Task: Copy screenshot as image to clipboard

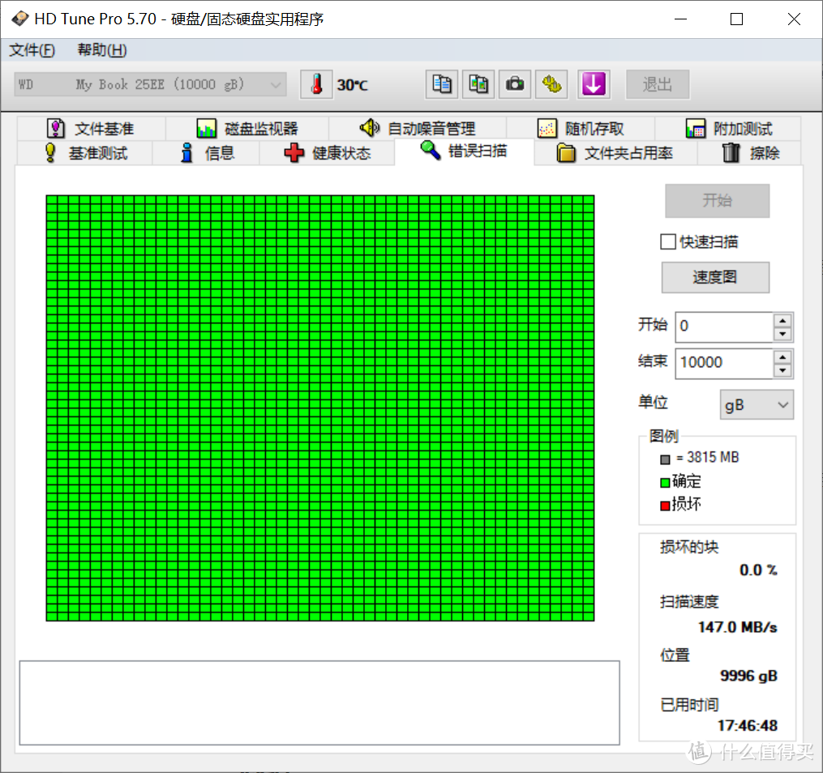Action: [x=478, y=84]
